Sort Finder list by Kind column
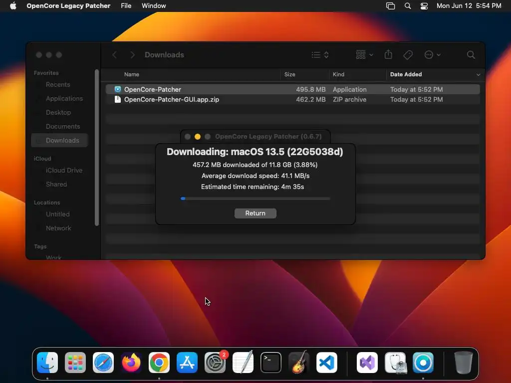 (338, 74)
